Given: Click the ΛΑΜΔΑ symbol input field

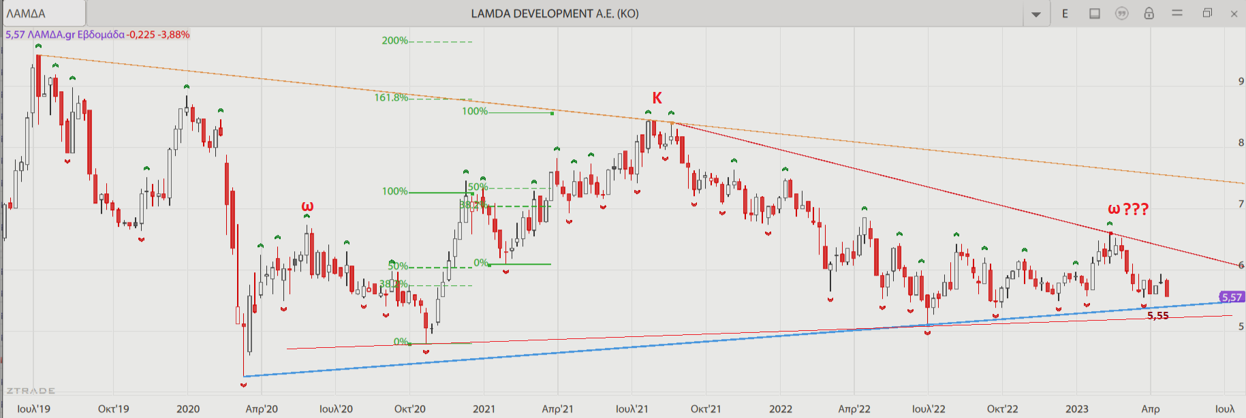Looking at the screenshot, I should coord(43,14).
